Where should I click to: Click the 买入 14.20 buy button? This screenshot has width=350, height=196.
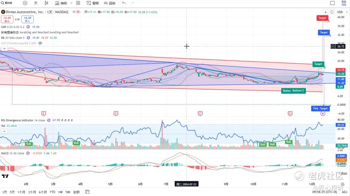(x=28, y=19)
